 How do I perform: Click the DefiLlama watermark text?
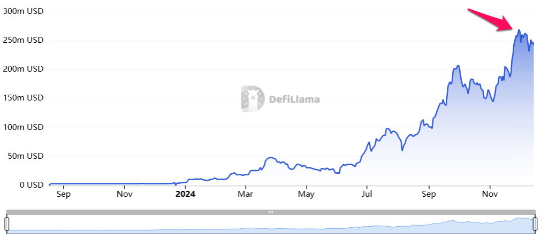[294, 99]
